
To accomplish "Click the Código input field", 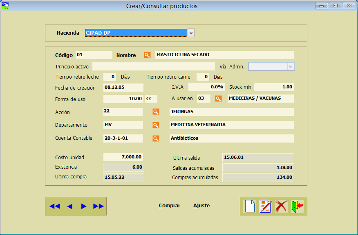I will (94, 55).
